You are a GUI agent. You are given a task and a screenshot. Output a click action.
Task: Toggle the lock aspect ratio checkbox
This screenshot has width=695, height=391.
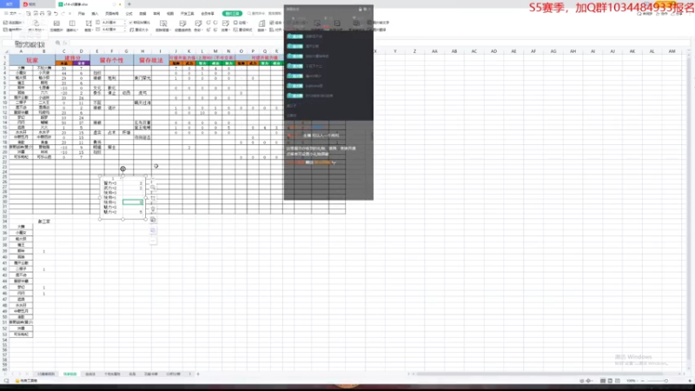(x=131, y=23)
